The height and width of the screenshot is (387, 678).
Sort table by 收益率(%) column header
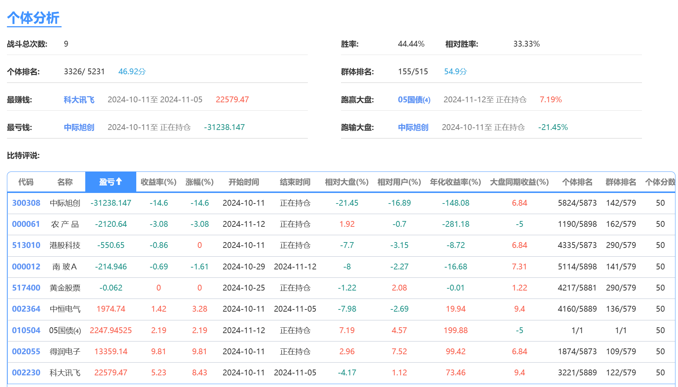coord(158,182)
